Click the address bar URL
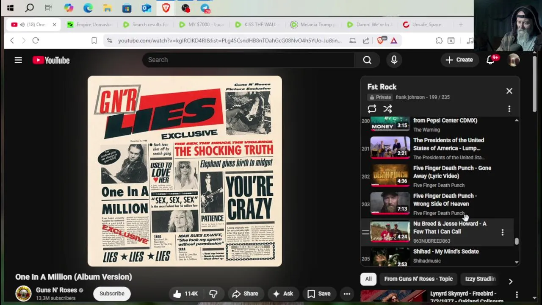The height and width of the screenshot is (305, 542). pyautogui.click(x=230, y=40)
